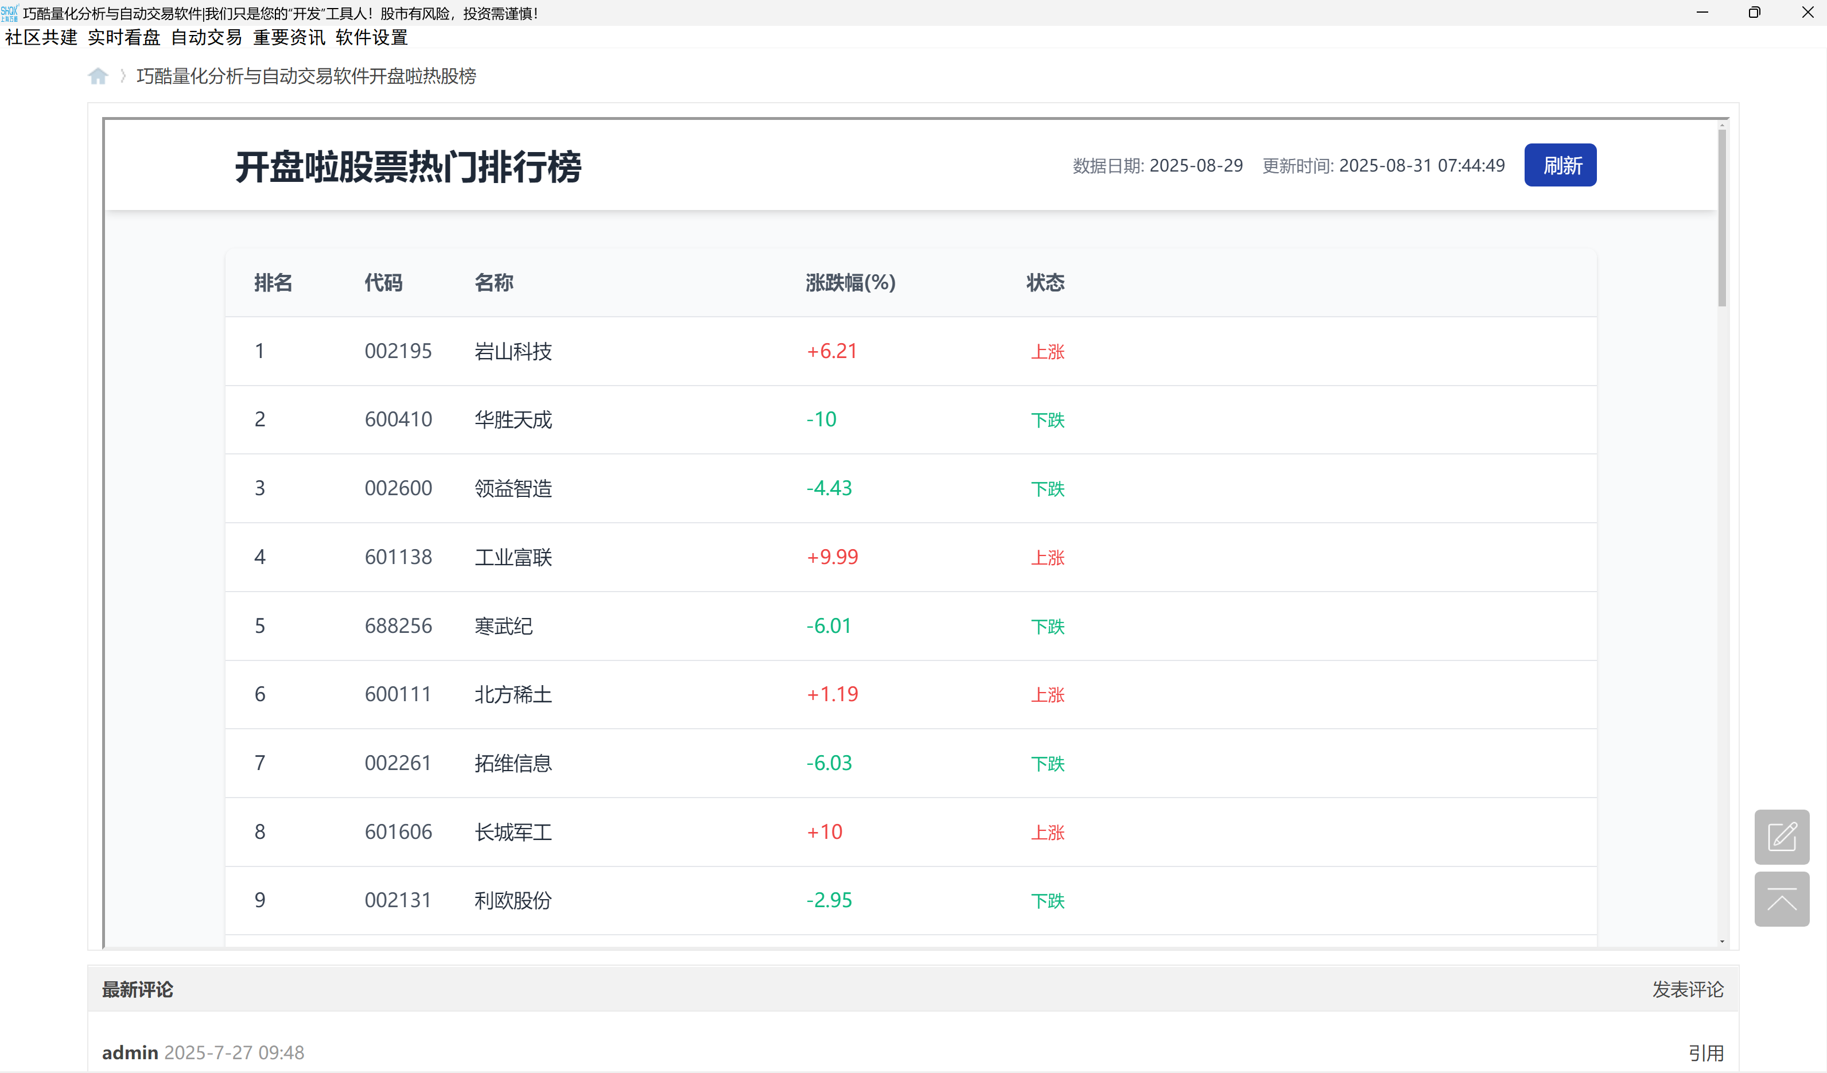Open the 实时看盘 menu

123,37
